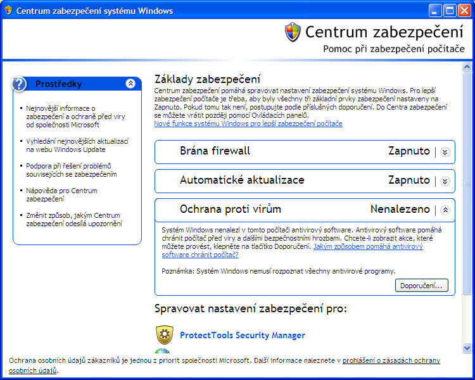Open the Změnit způsob upozornění sidebar link
The width and height of the screenshot is (475, 380).
(x=73, y=219)
